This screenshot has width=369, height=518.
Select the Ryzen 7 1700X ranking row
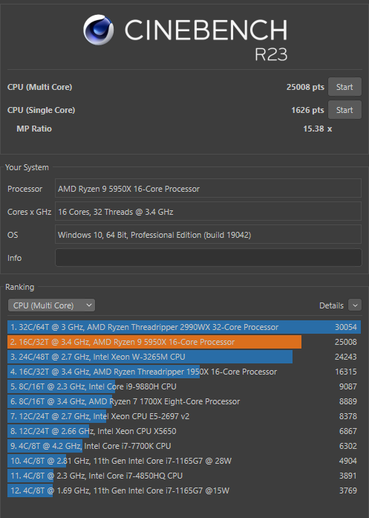184,401
